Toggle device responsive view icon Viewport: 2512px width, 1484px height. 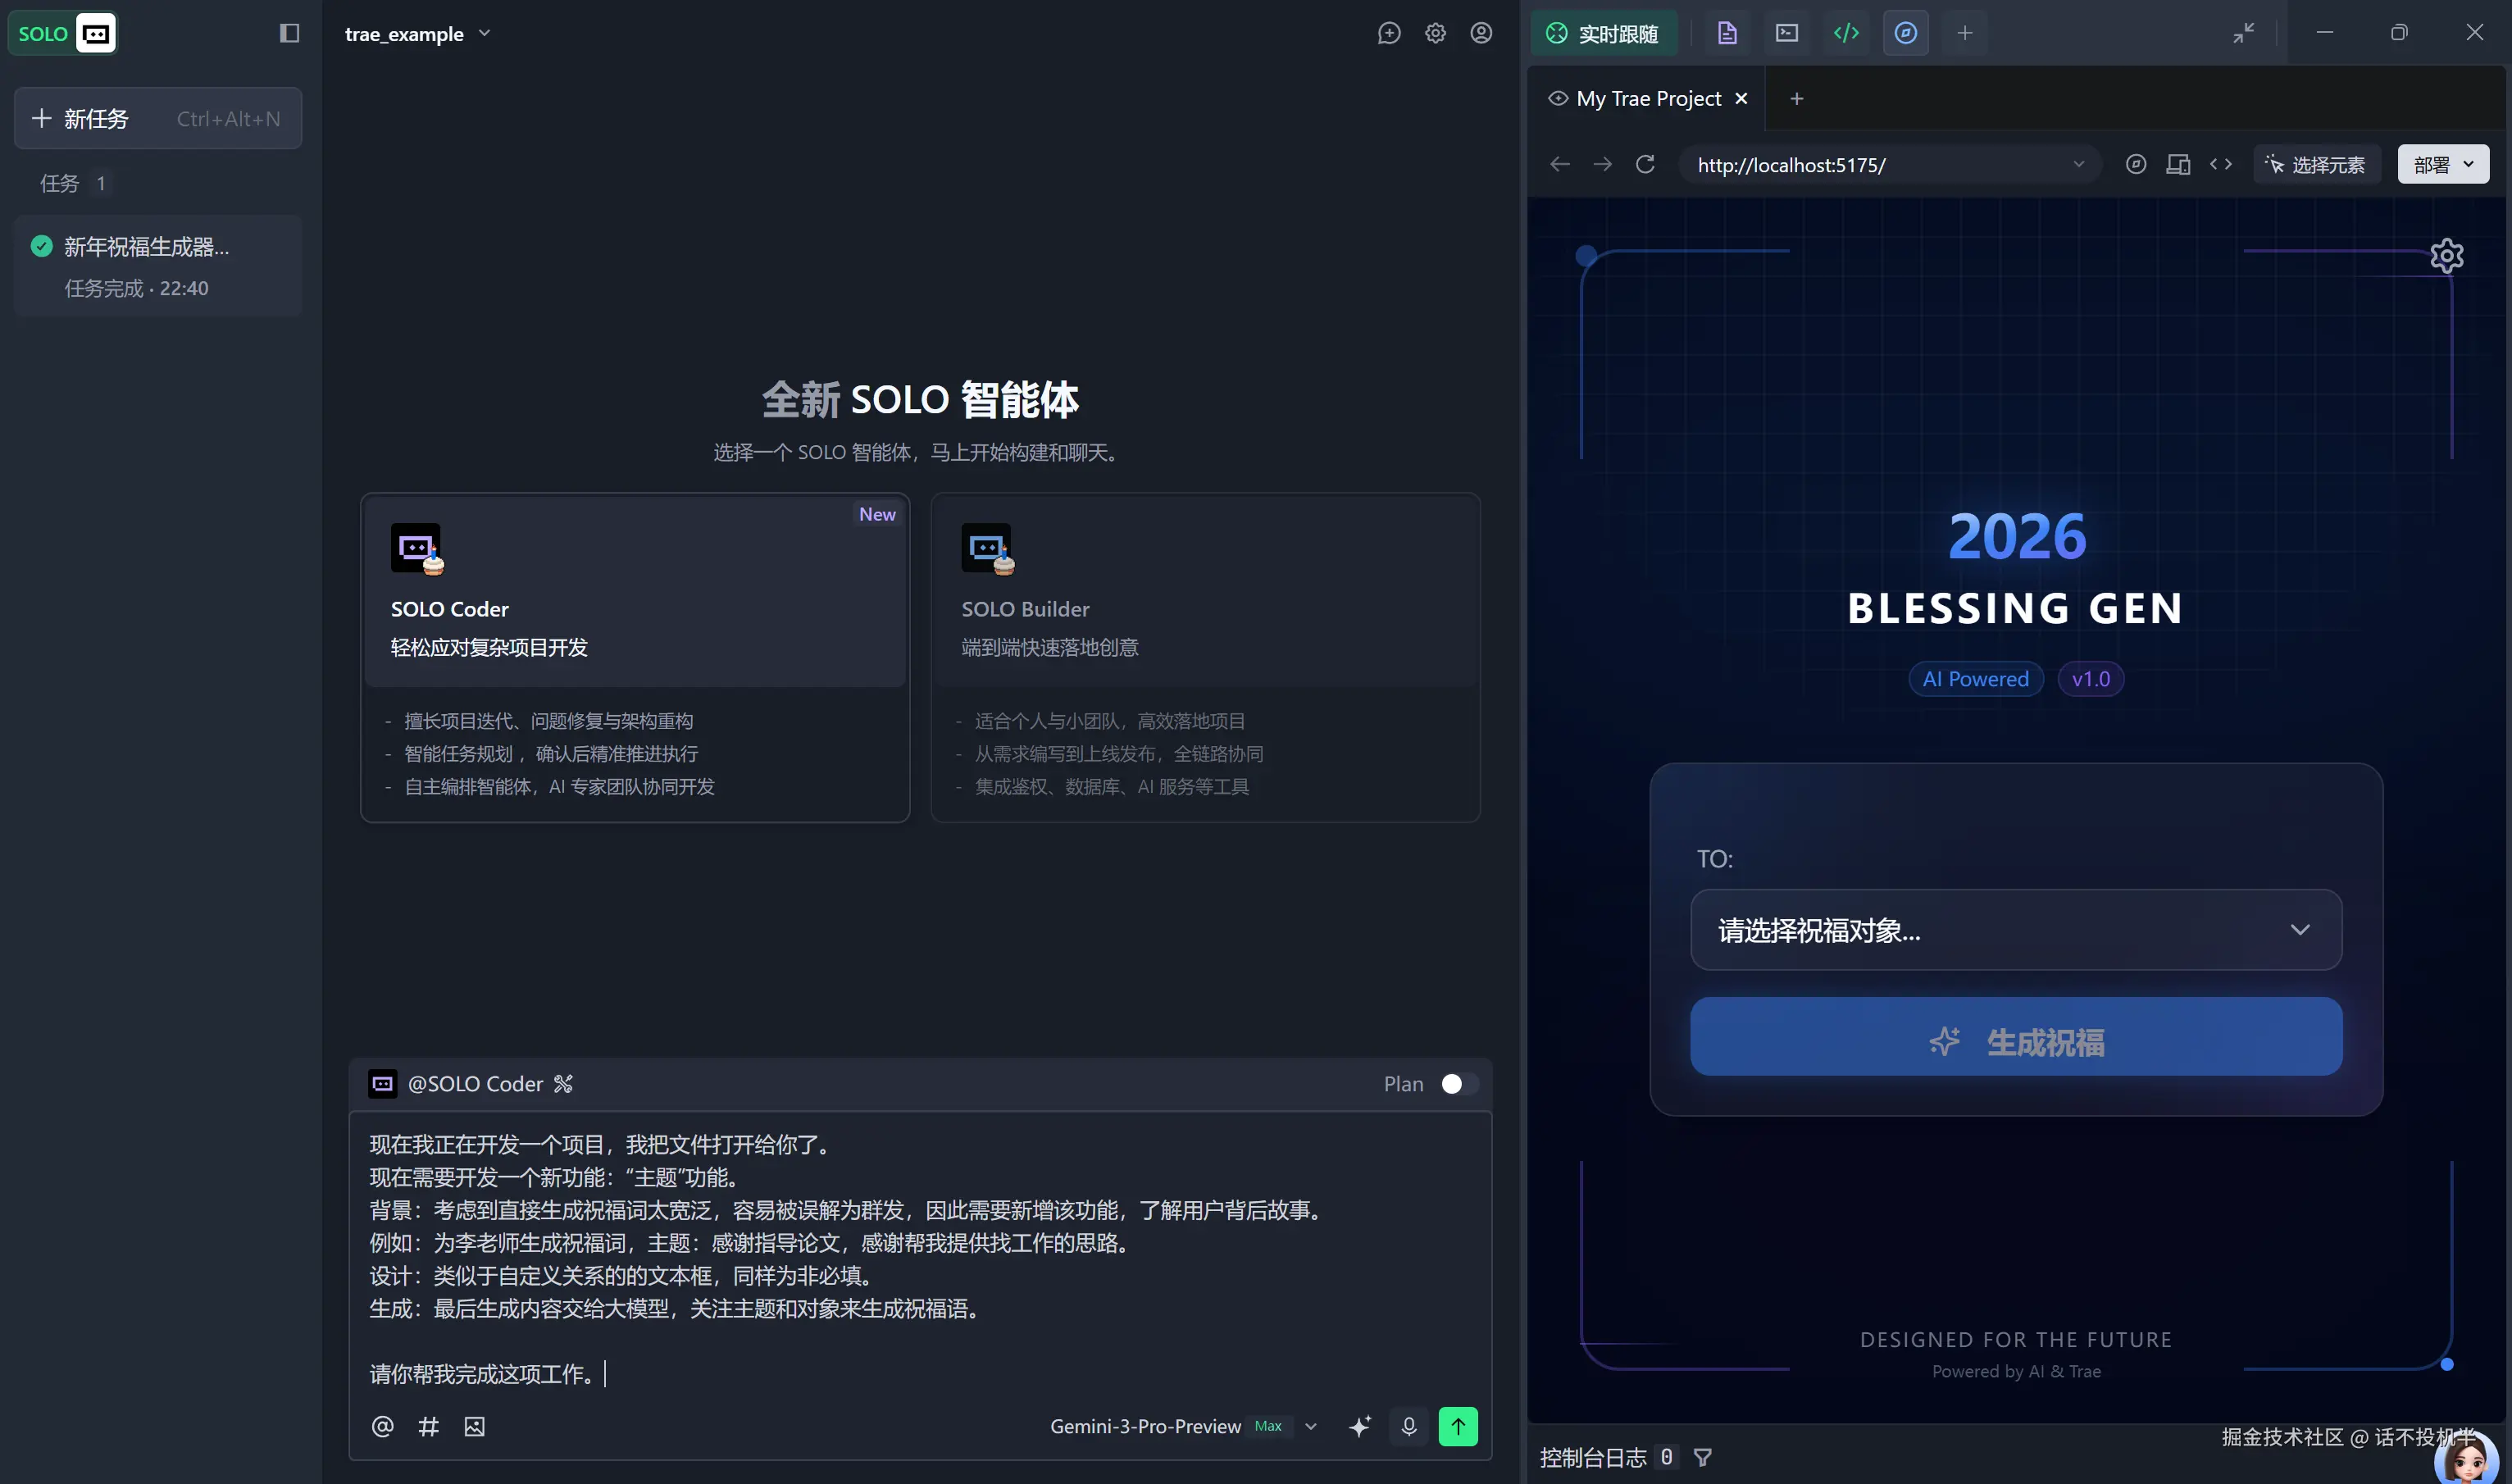click(x=2178, y=164)
